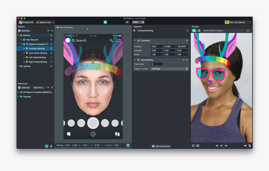This screenshot has height=171, width=269.
Task: Click the Resources panel search icon
Action: click(x=52, y=88)
